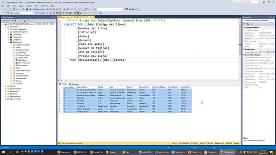Viewport: 276px width, 155px height.
Task: Click the taskbar search magnifier icon
Action: click(10, 152)
